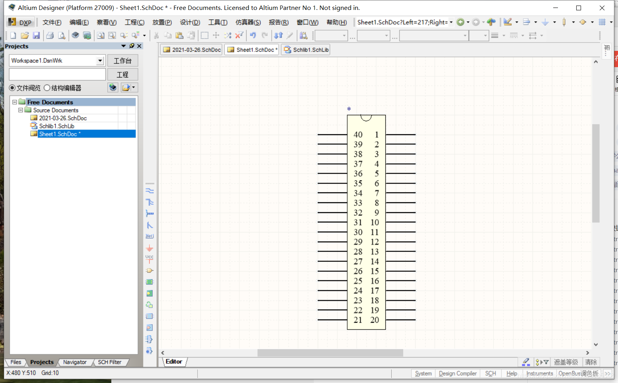The height and width of the screenshot is (383, 618).
Task: Click the 遮盖等级 button
Action: 566,362
